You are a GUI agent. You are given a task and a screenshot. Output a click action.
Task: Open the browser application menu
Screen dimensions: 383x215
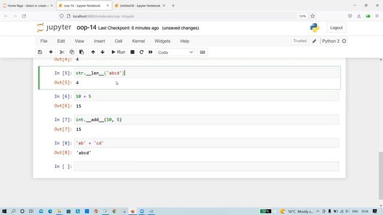pyautogui.click(x=377, y=16)
